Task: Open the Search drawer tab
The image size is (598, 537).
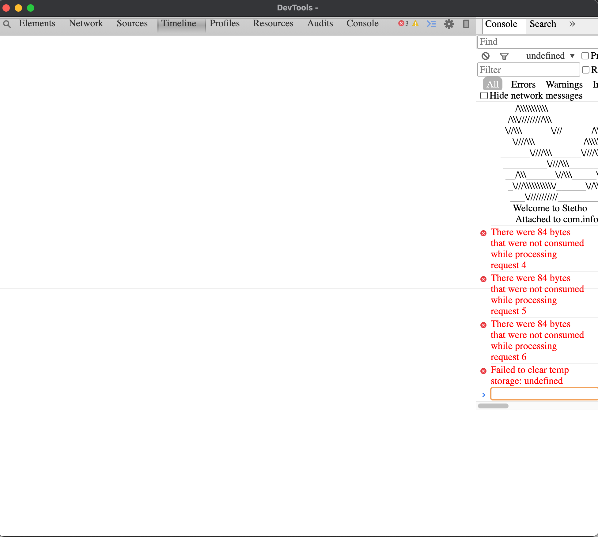Action: [x=543, y=24]
